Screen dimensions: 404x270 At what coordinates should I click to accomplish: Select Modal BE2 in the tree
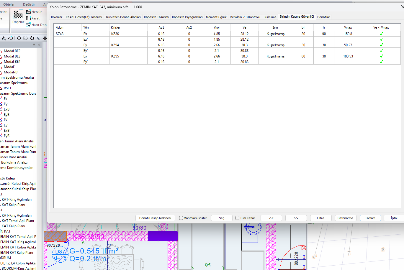pos(12,51)
